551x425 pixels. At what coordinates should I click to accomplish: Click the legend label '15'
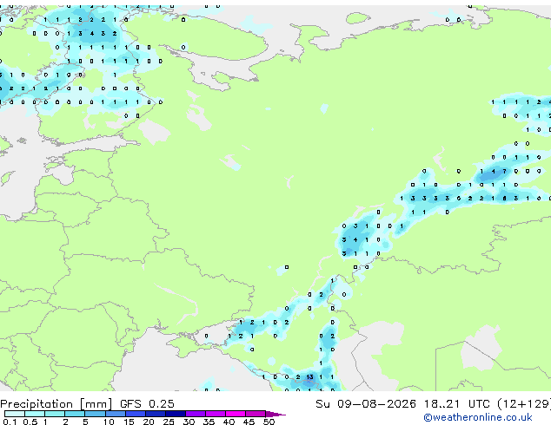point(129,422)
